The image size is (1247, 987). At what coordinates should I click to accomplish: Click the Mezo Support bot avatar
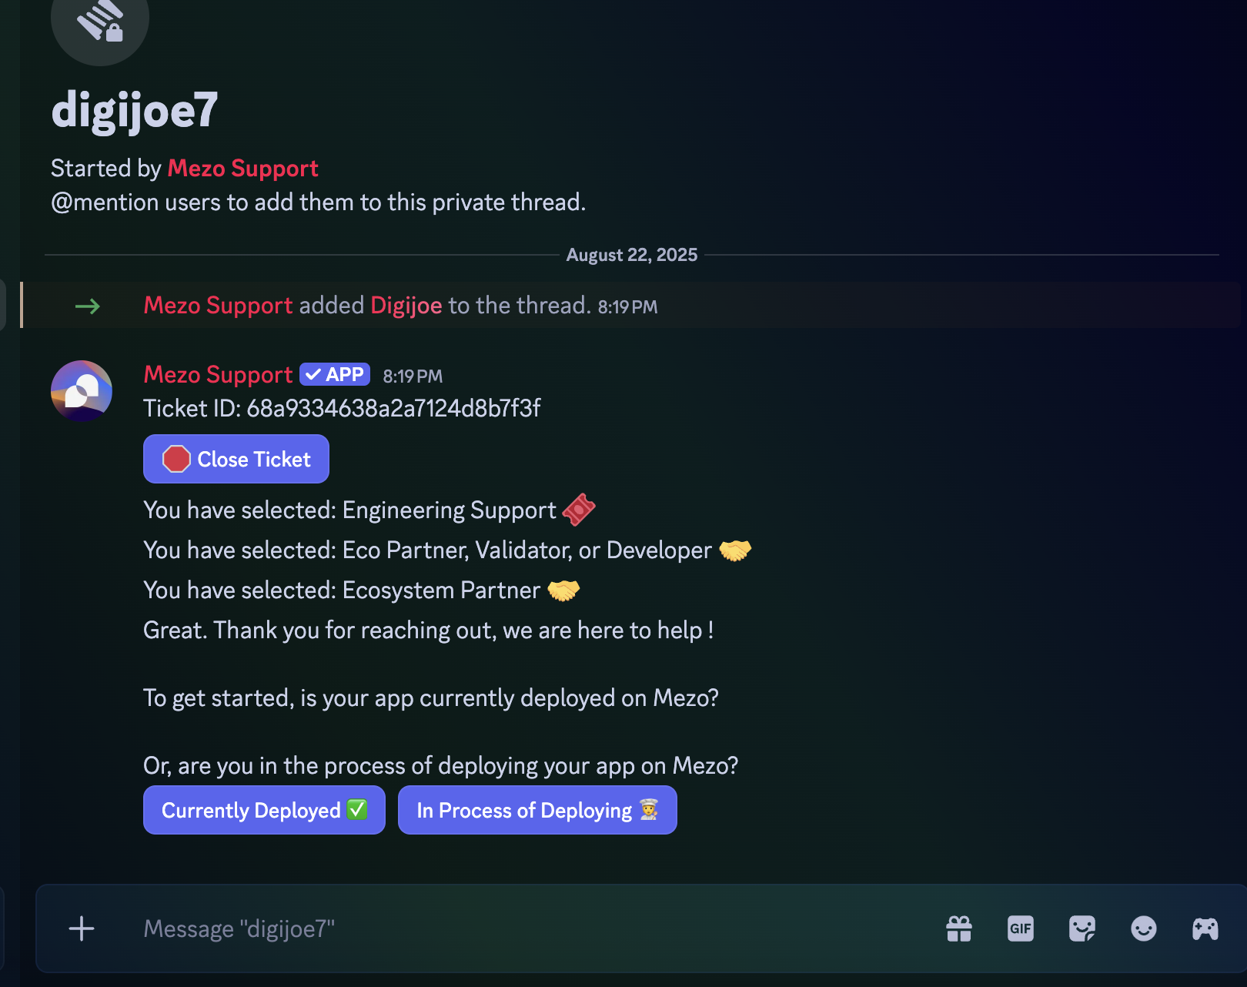[82, 391]
